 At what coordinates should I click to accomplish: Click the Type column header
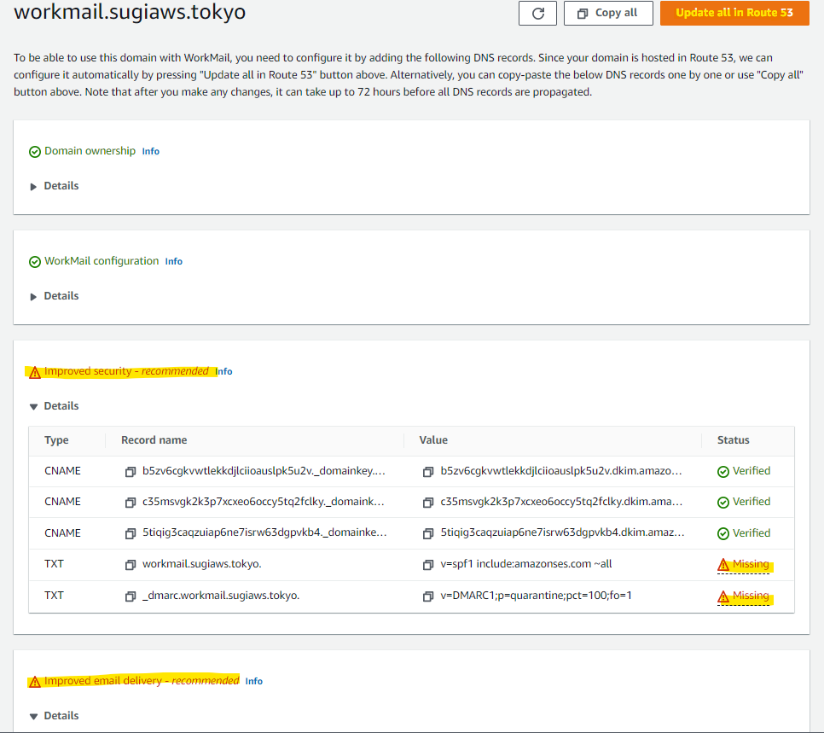(57, 440)
